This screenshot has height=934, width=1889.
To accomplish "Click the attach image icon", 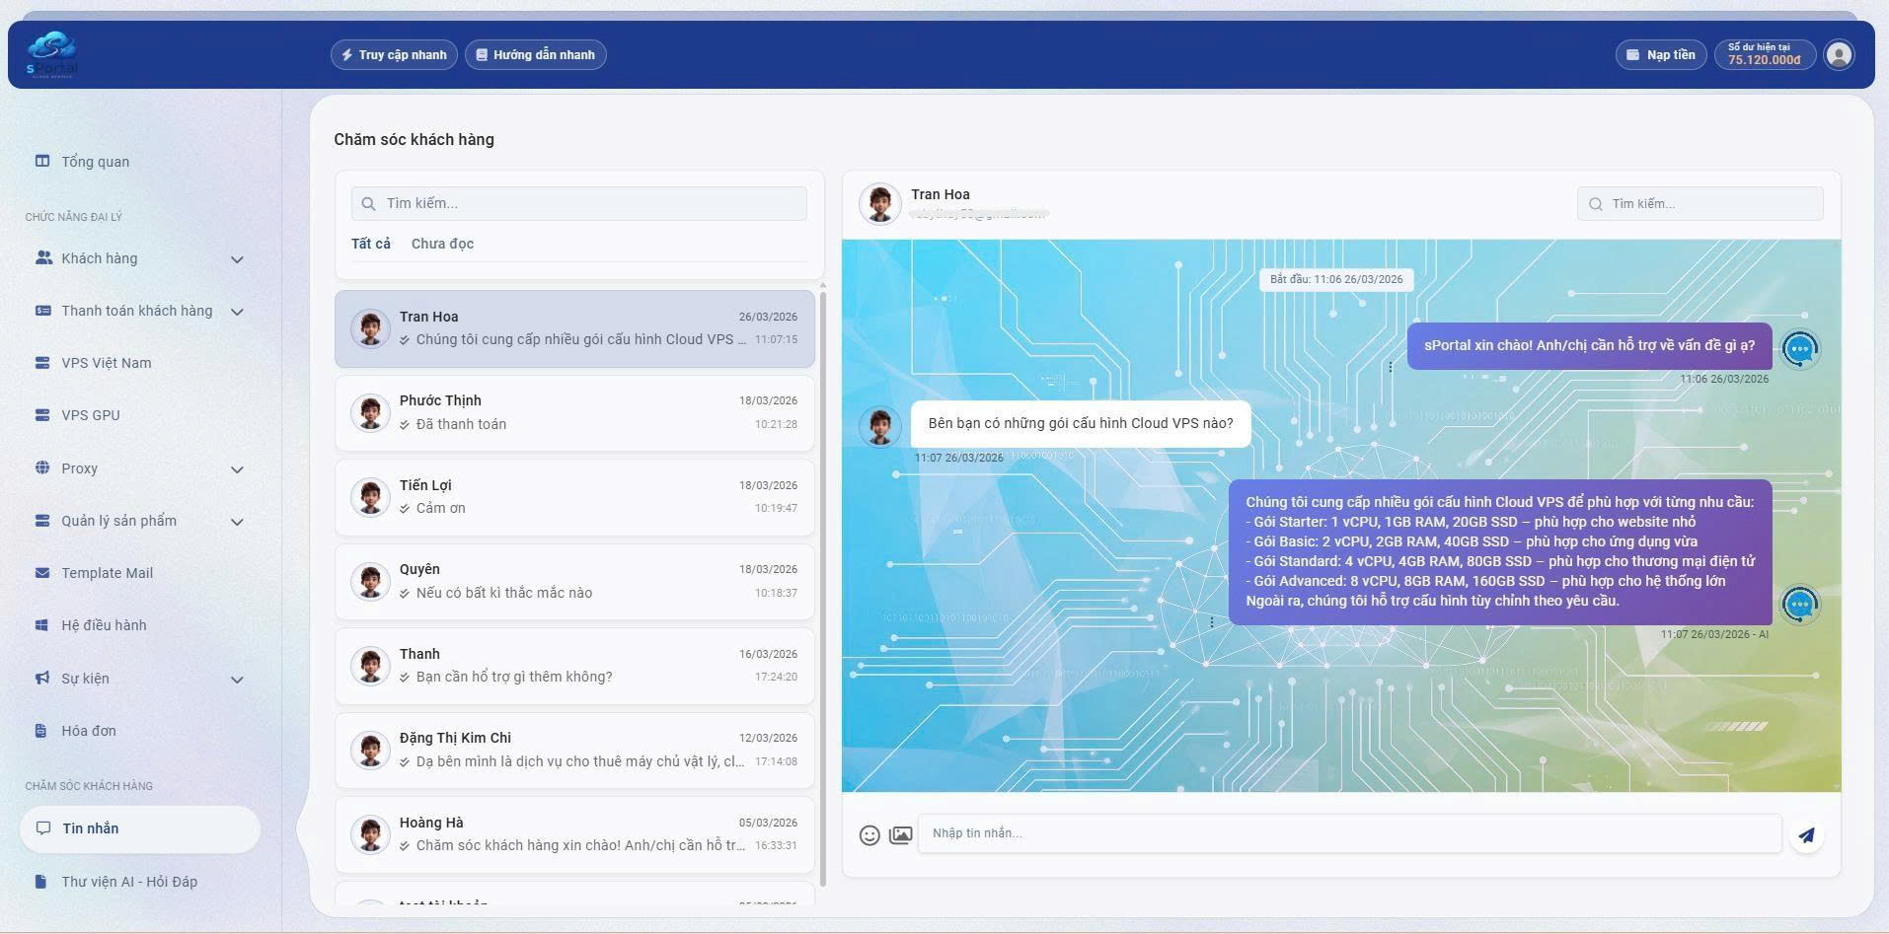I will [901, 835].
